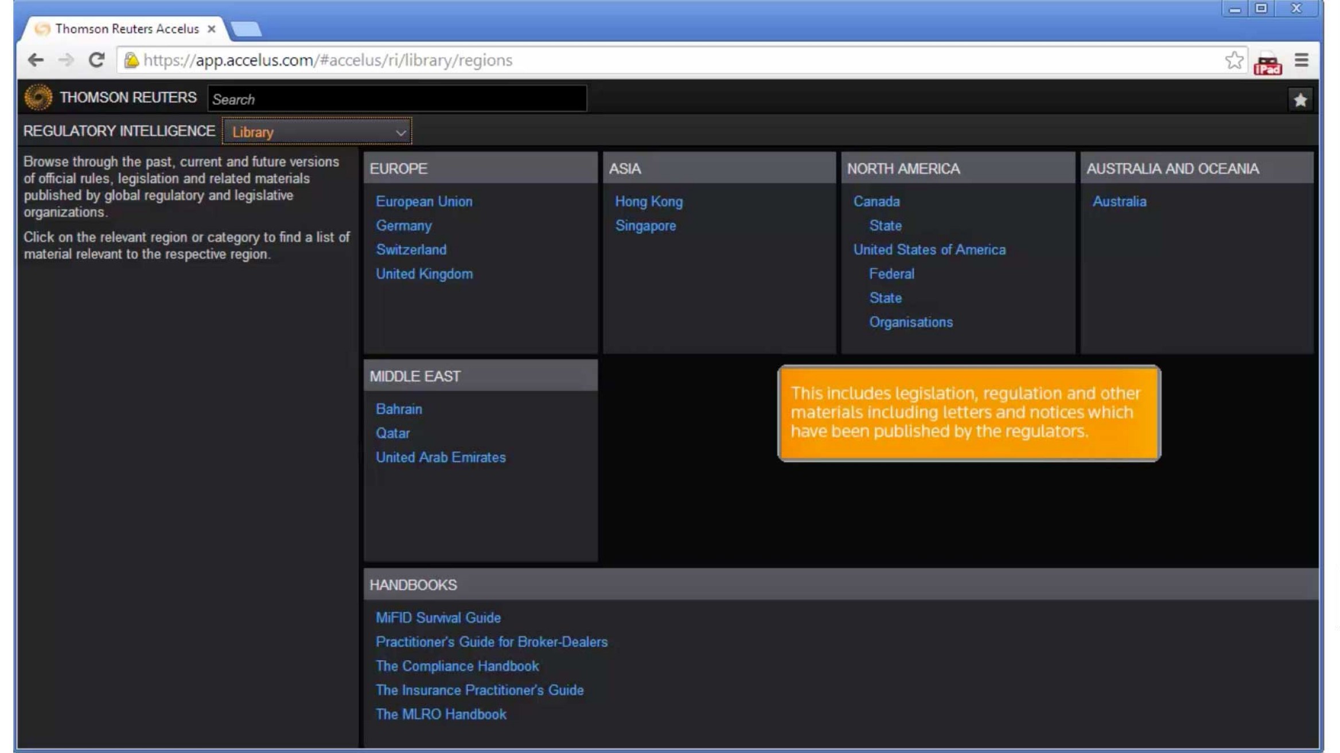Open the MiFID Survival Guide handbook

(438, 618)
